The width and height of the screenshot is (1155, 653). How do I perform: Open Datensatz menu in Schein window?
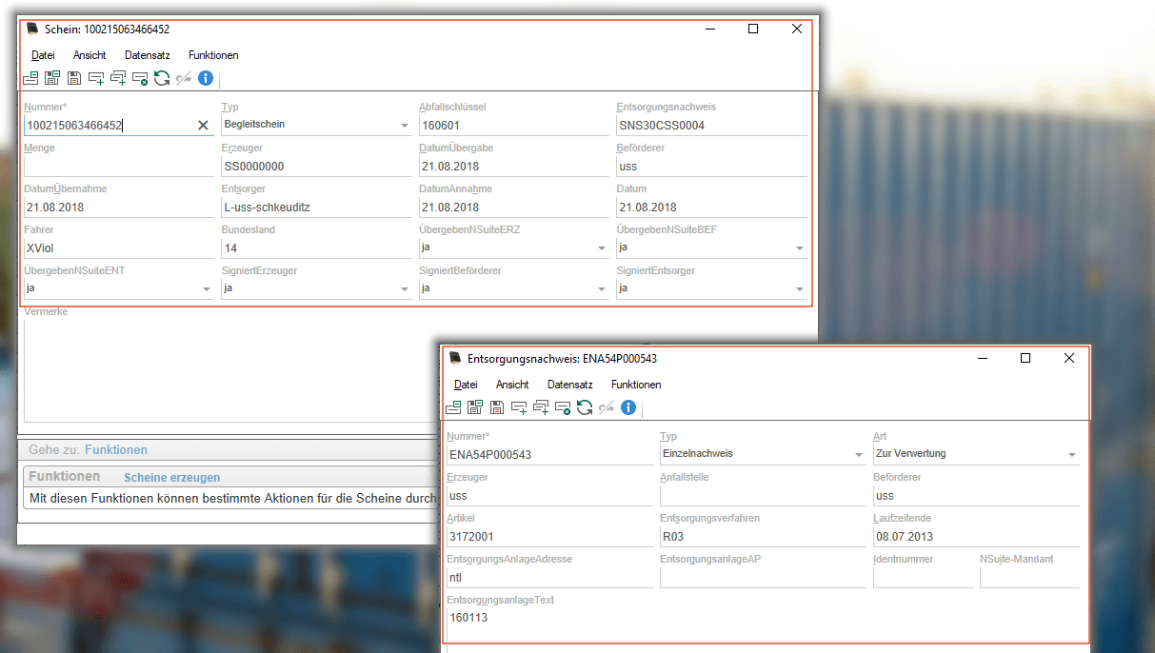coord(147,55)
